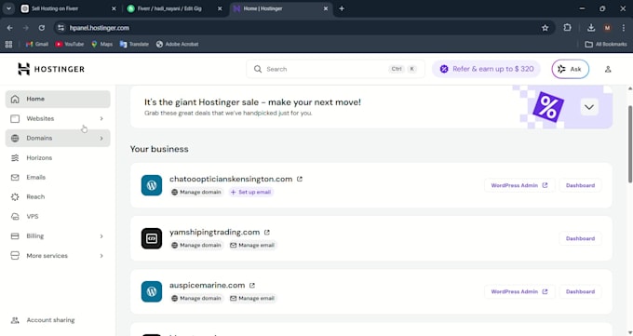Manage email for yamshipingtrading.com
Viewport: 633px width, 336px height.
(252, 245)
